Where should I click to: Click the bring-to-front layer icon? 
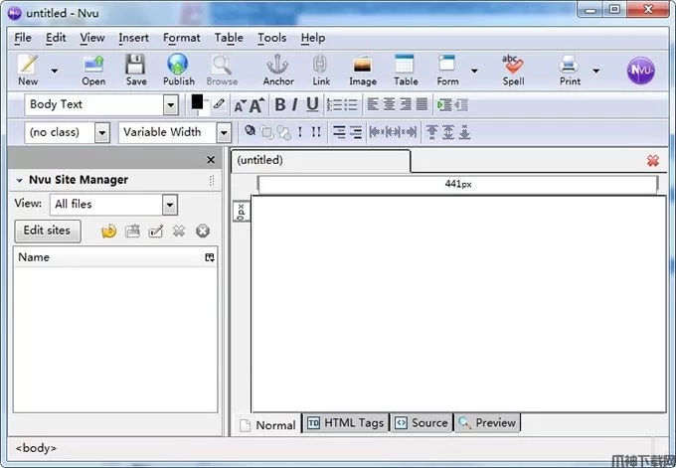point(266,133)
